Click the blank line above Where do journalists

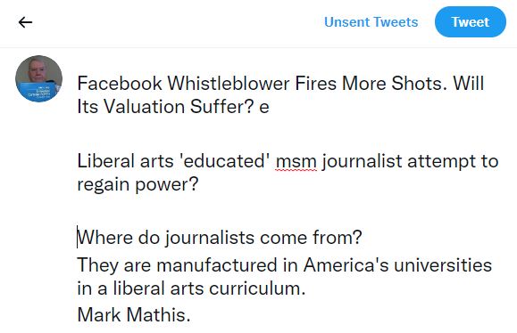[x=287, y=210]
